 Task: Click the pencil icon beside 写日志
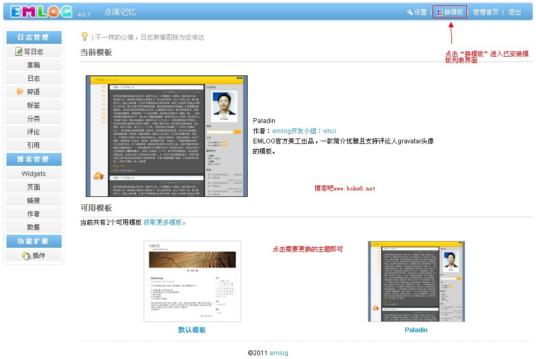(19, 51)
